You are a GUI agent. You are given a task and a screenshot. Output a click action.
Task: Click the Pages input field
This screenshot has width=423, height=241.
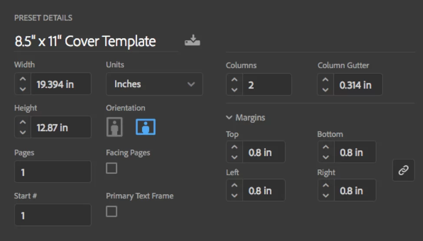pos(53,172)
